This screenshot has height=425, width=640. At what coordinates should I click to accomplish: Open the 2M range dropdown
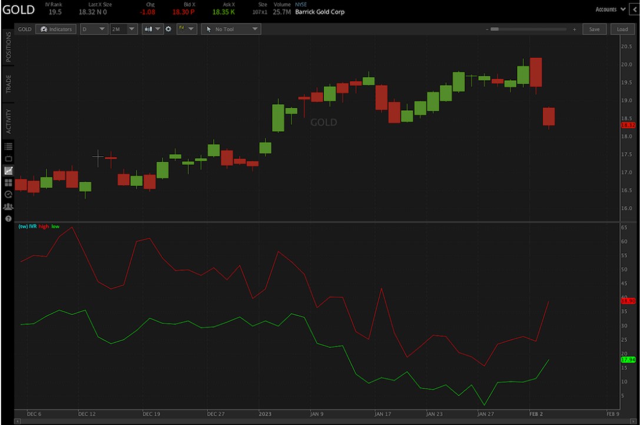tap(123, 29)
